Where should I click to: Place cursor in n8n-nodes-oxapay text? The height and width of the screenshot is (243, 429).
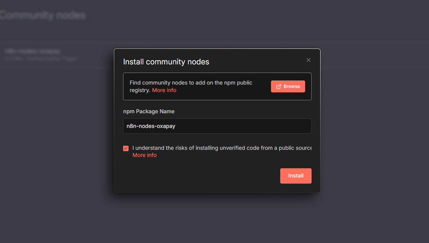click(x=151, y=126)
